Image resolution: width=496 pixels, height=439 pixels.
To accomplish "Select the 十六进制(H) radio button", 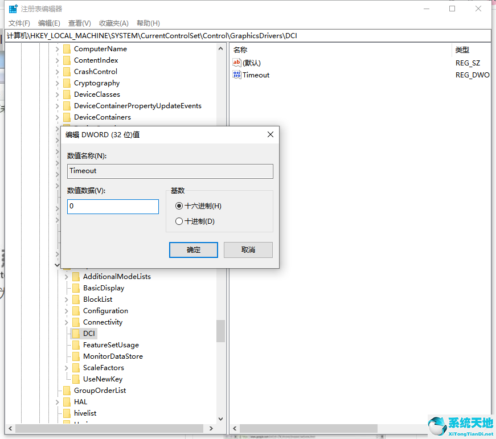I will [179, 206].
